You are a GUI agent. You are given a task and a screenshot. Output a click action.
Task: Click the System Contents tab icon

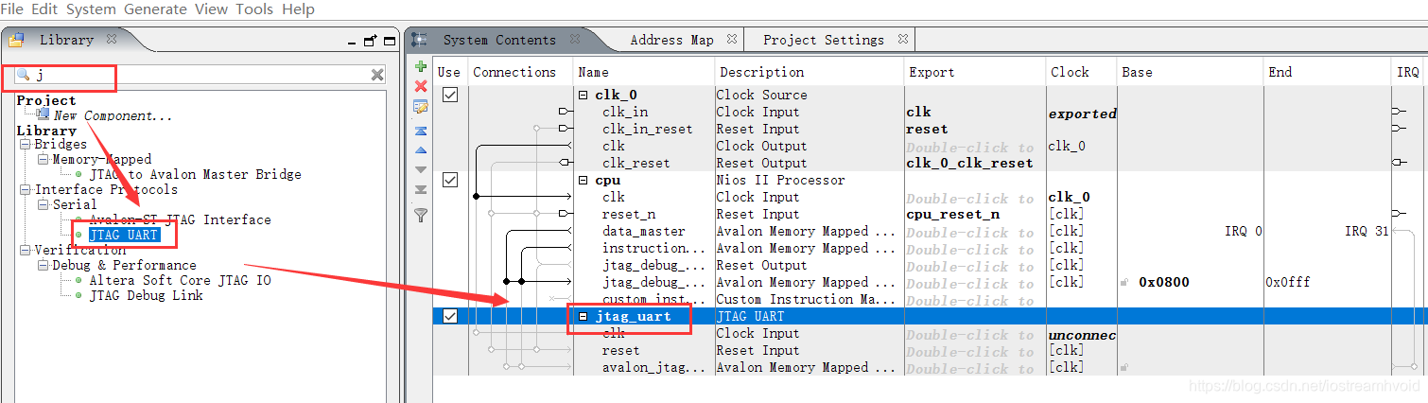click(421, 40)
